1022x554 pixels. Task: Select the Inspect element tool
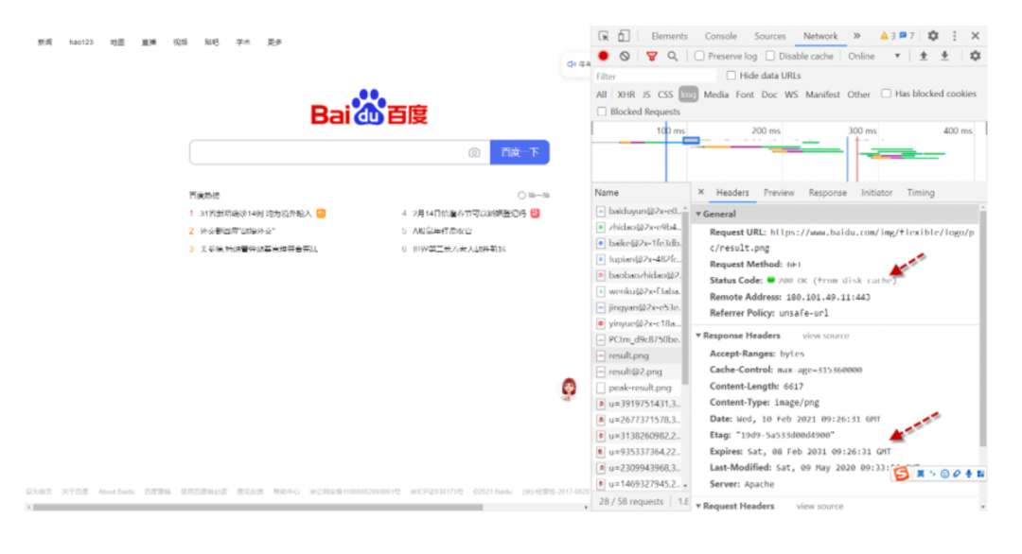coord(605,35)
